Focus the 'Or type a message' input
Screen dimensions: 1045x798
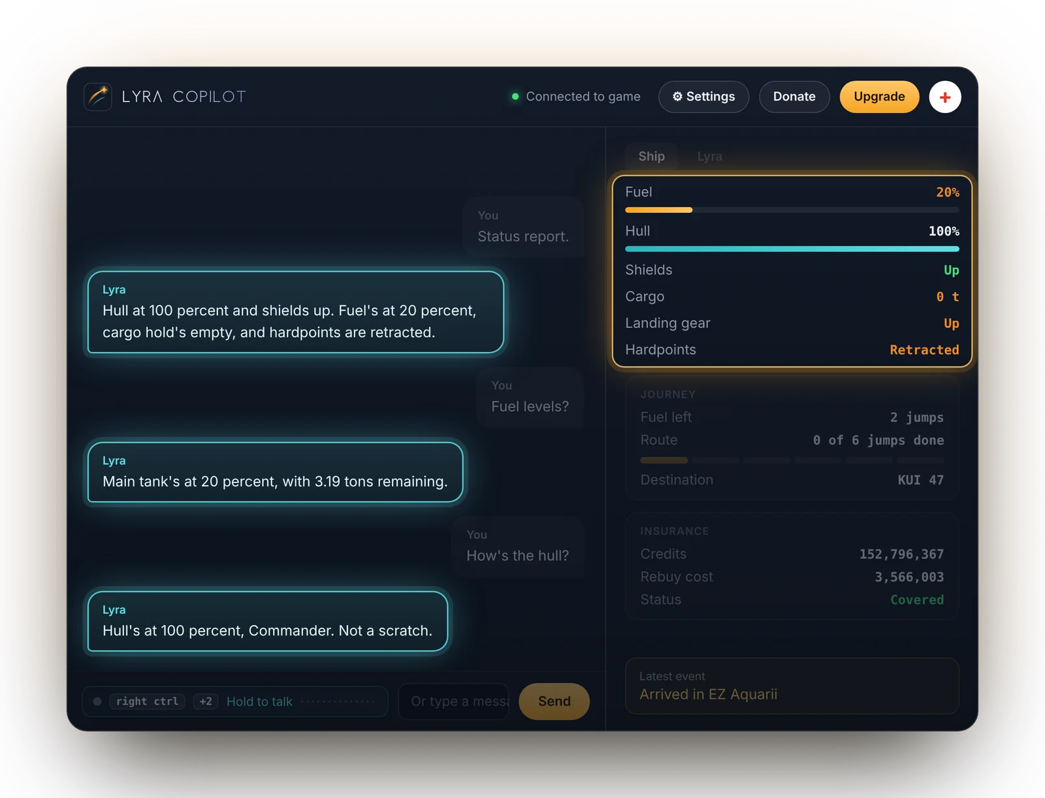click(x=454, y=701)
